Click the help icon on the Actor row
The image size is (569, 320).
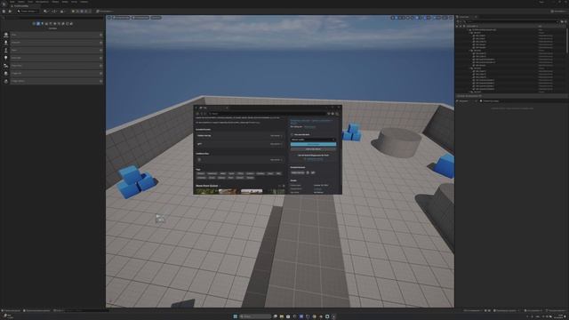pos(100,35)
